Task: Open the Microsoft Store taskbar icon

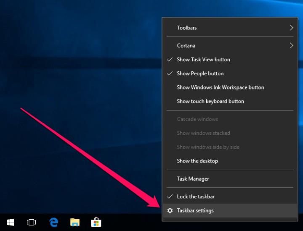Action: click(96, 222)
